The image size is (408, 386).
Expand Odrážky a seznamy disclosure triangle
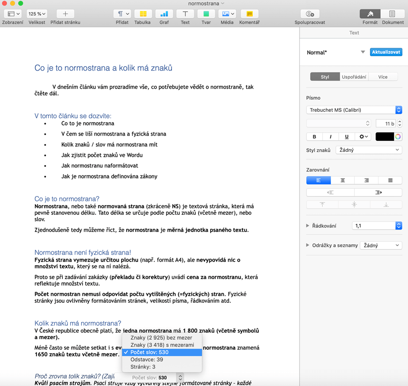308,245
